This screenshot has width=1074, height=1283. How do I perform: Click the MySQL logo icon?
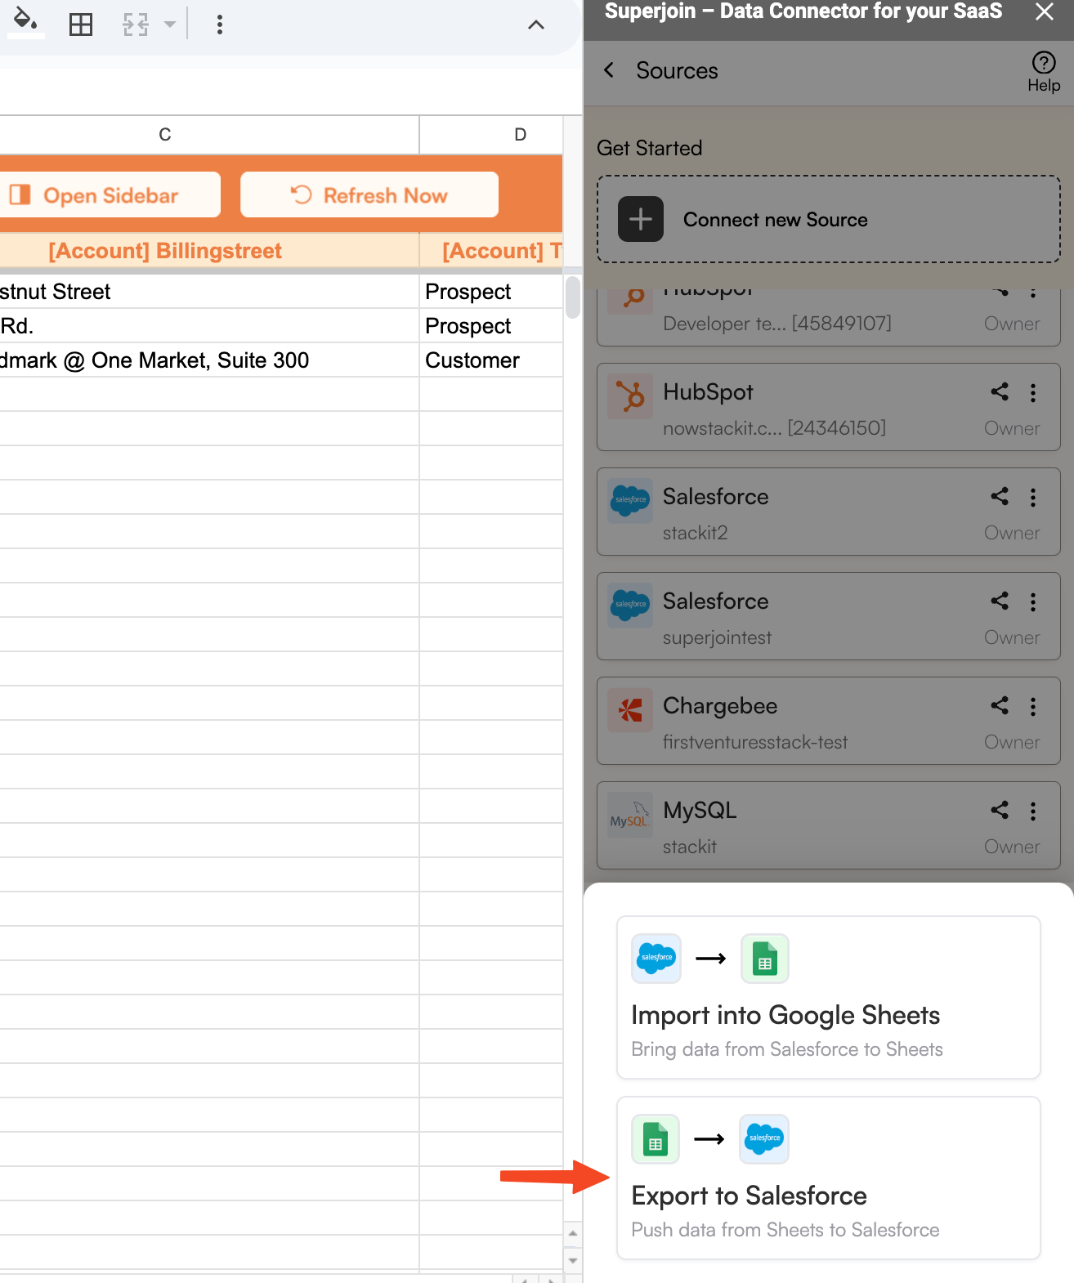tap(630, 815)
